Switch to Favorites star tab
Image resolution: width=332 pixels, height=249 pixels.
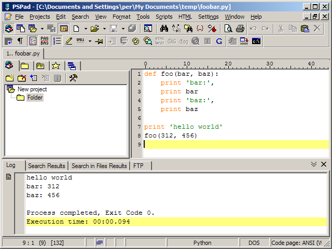point(56,66)
